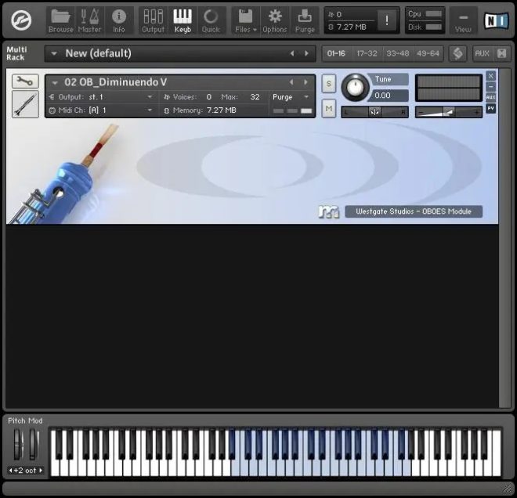Show the Info pane
517x498 pixels.
click(x=119, y=21)
